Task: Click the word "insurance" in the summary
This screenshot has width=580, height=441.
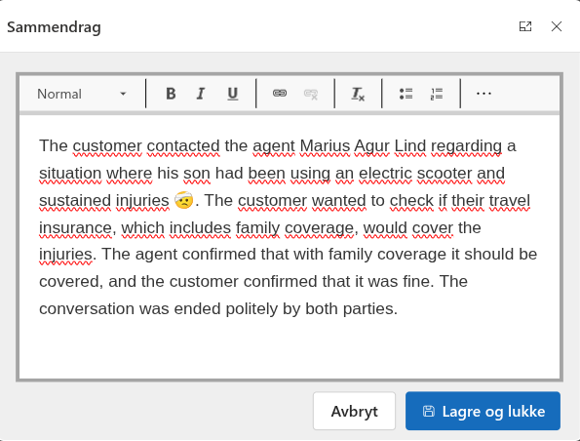Action: tap(75, 227)
